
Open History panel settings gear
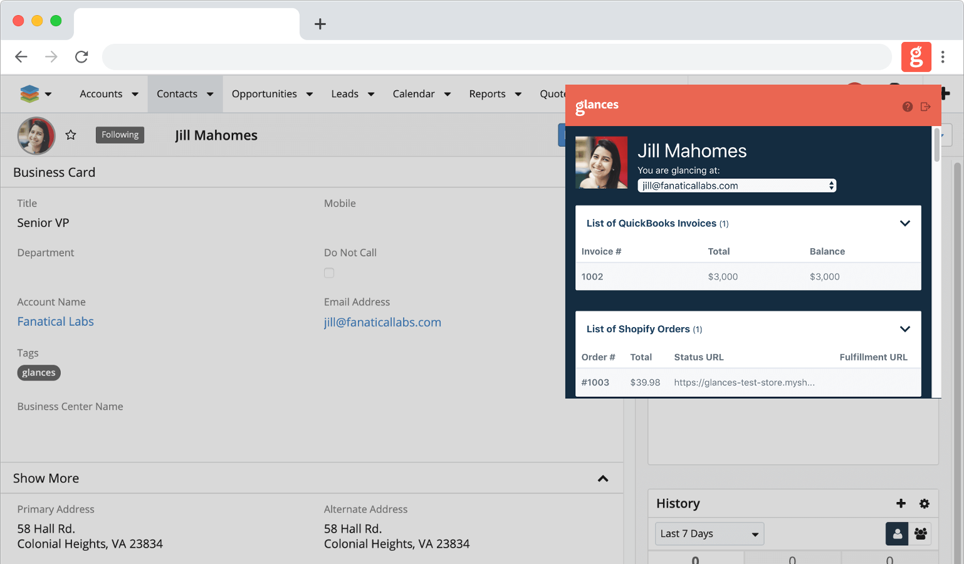click(925, 503)
